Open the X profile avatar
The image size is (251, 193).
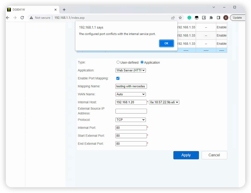(x=226, y=18)
